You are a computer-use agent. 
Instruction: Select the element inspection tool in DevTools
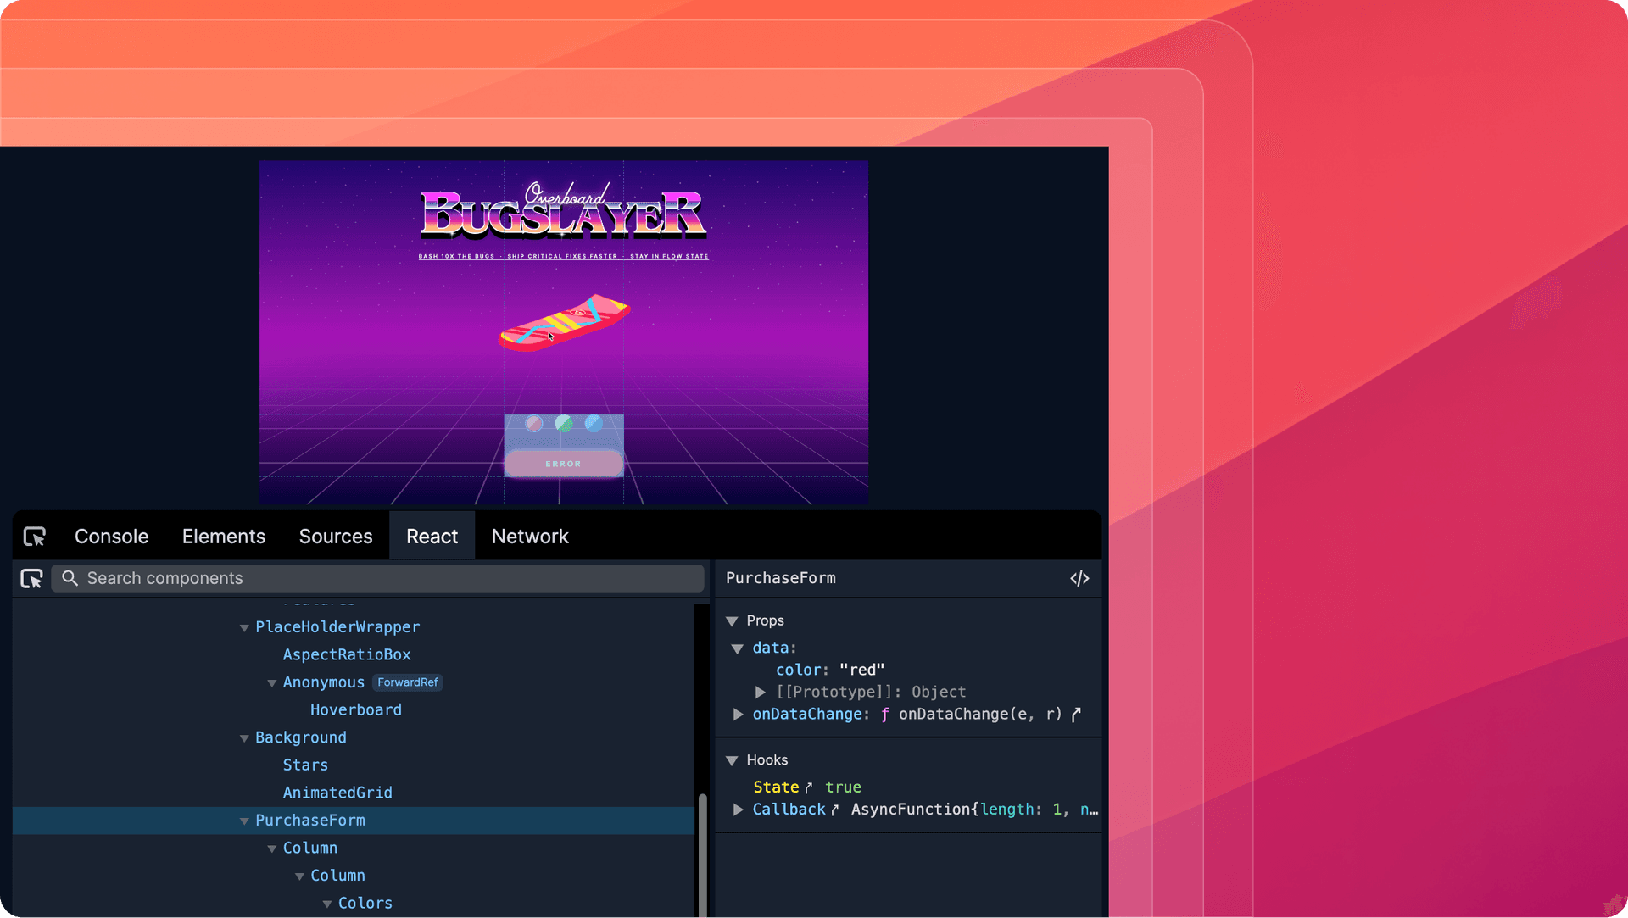34,536
